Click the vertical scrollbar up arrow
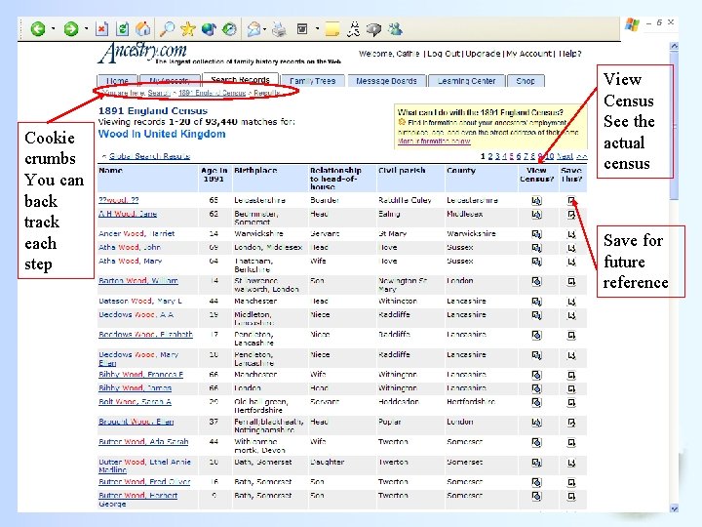 click(x=675, y=46)
